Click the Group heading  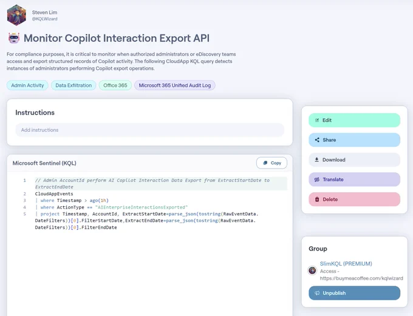pos(318,249)
